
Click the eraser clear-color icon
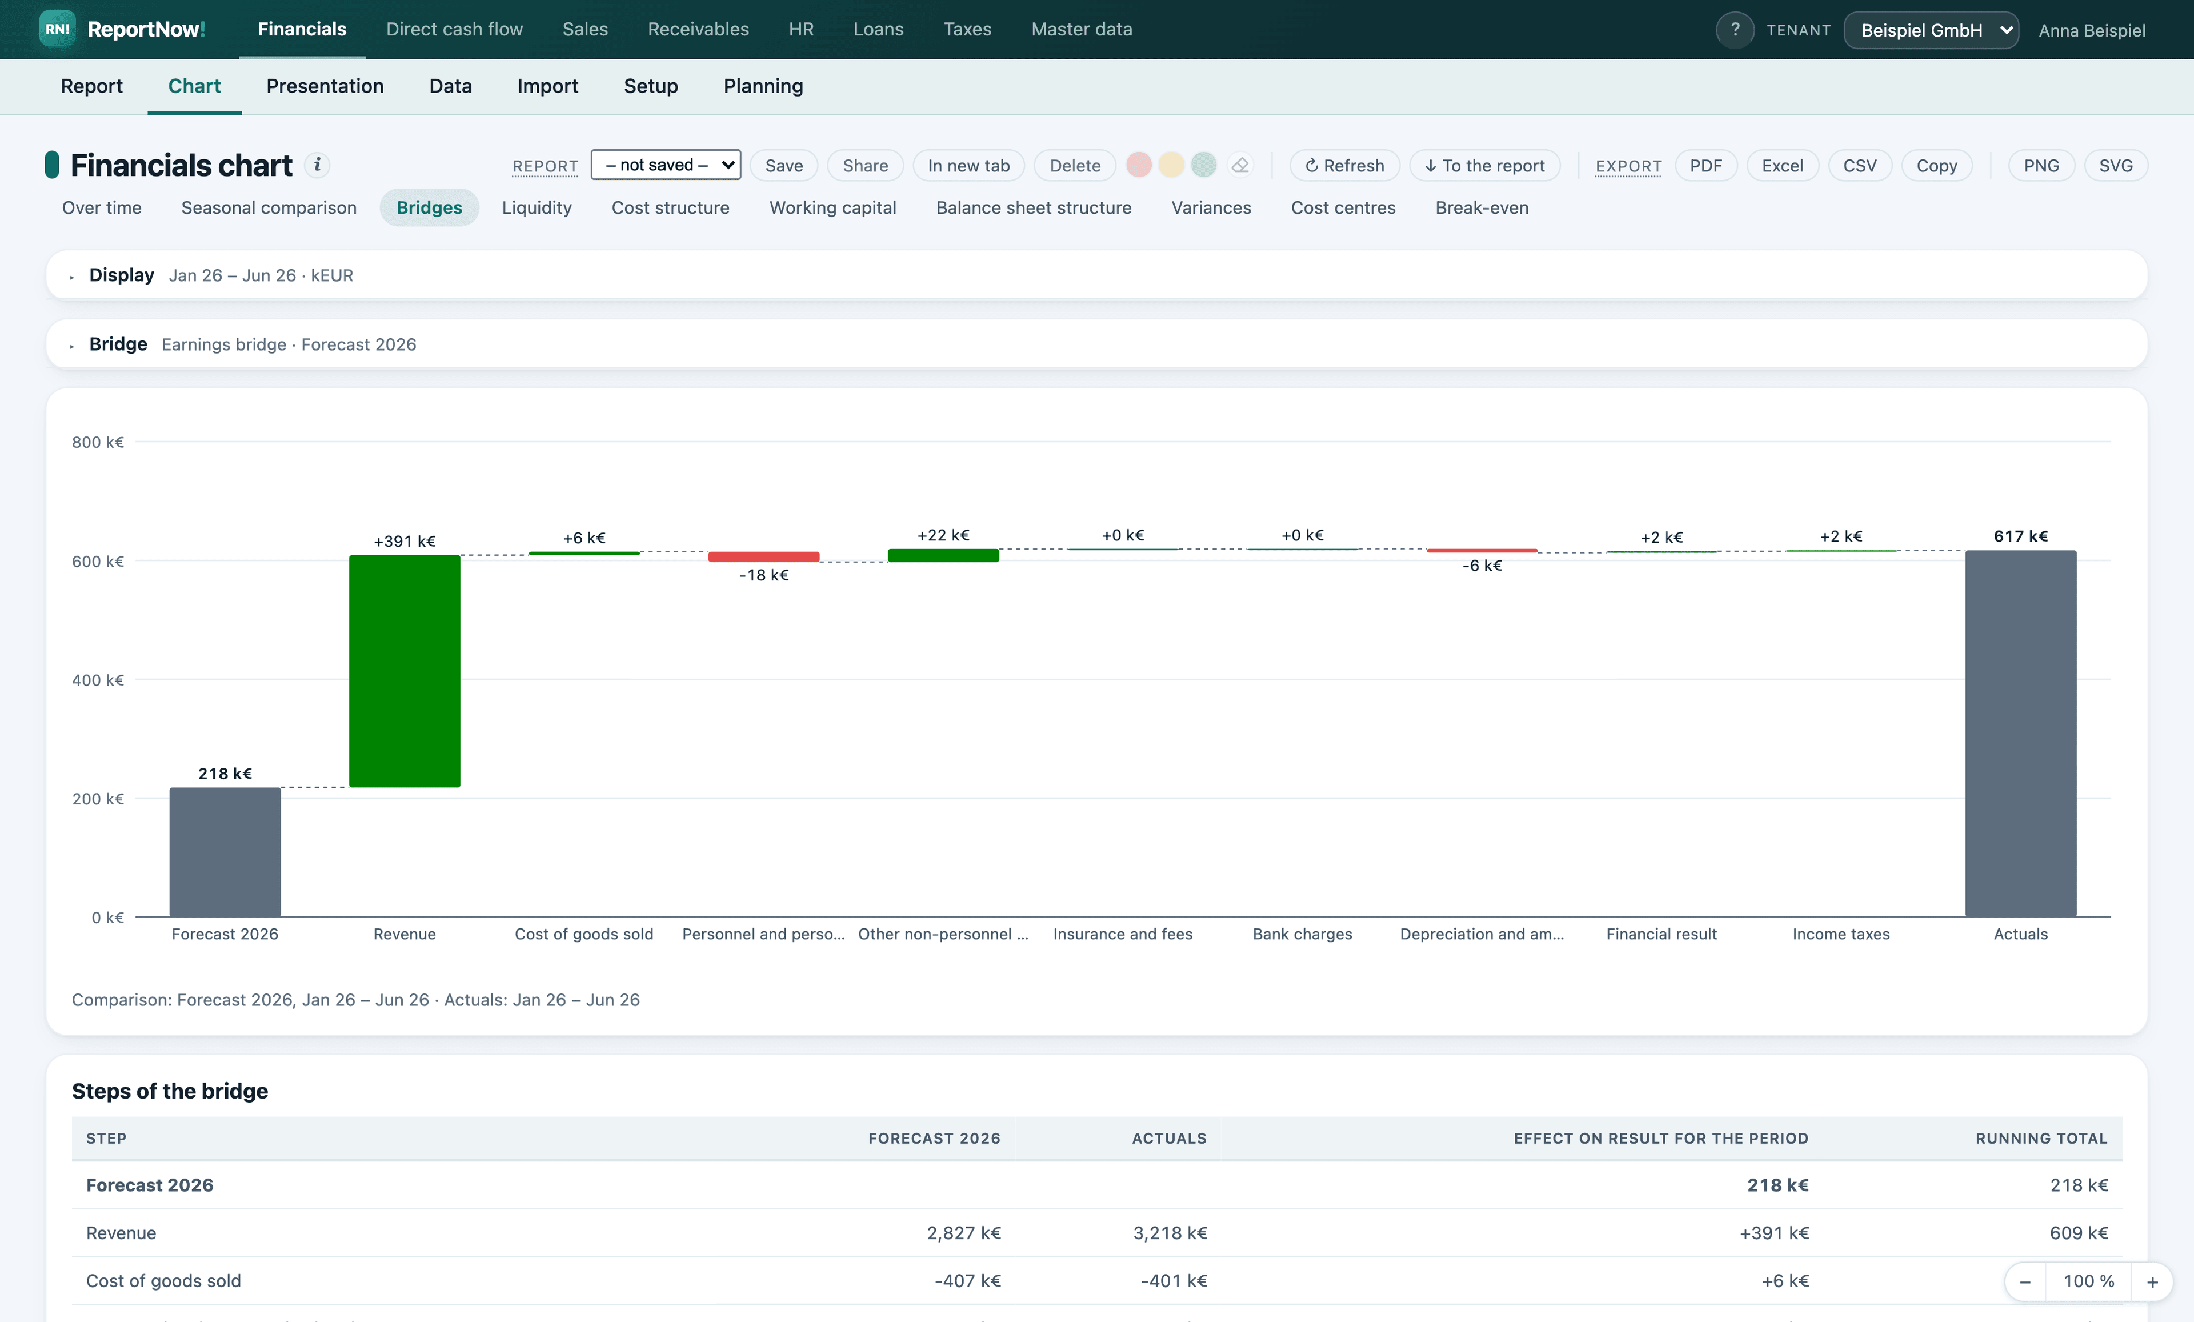pyautogui.click(x=1240, y=165)
